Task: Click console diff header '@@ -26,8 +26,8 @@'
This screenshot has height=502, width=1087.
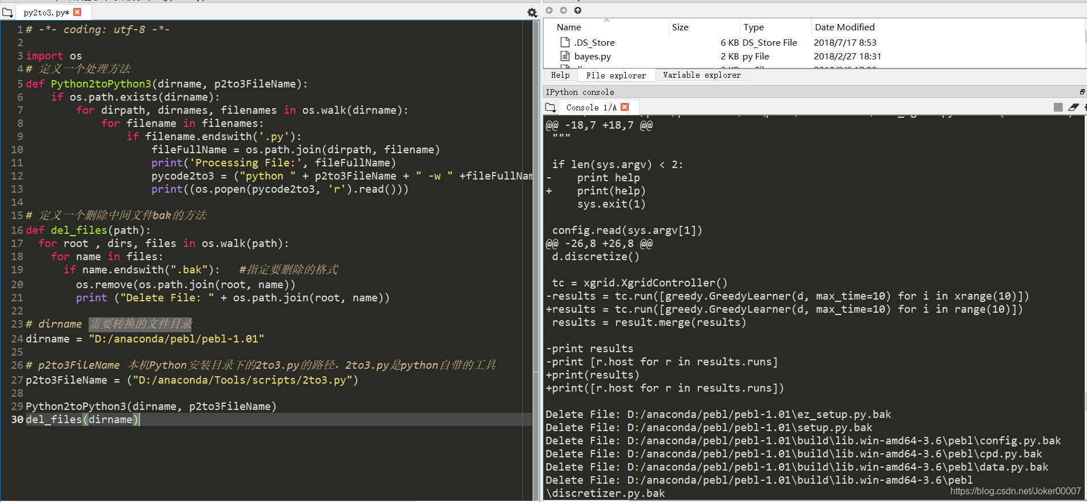Action: tap(599, 243)
